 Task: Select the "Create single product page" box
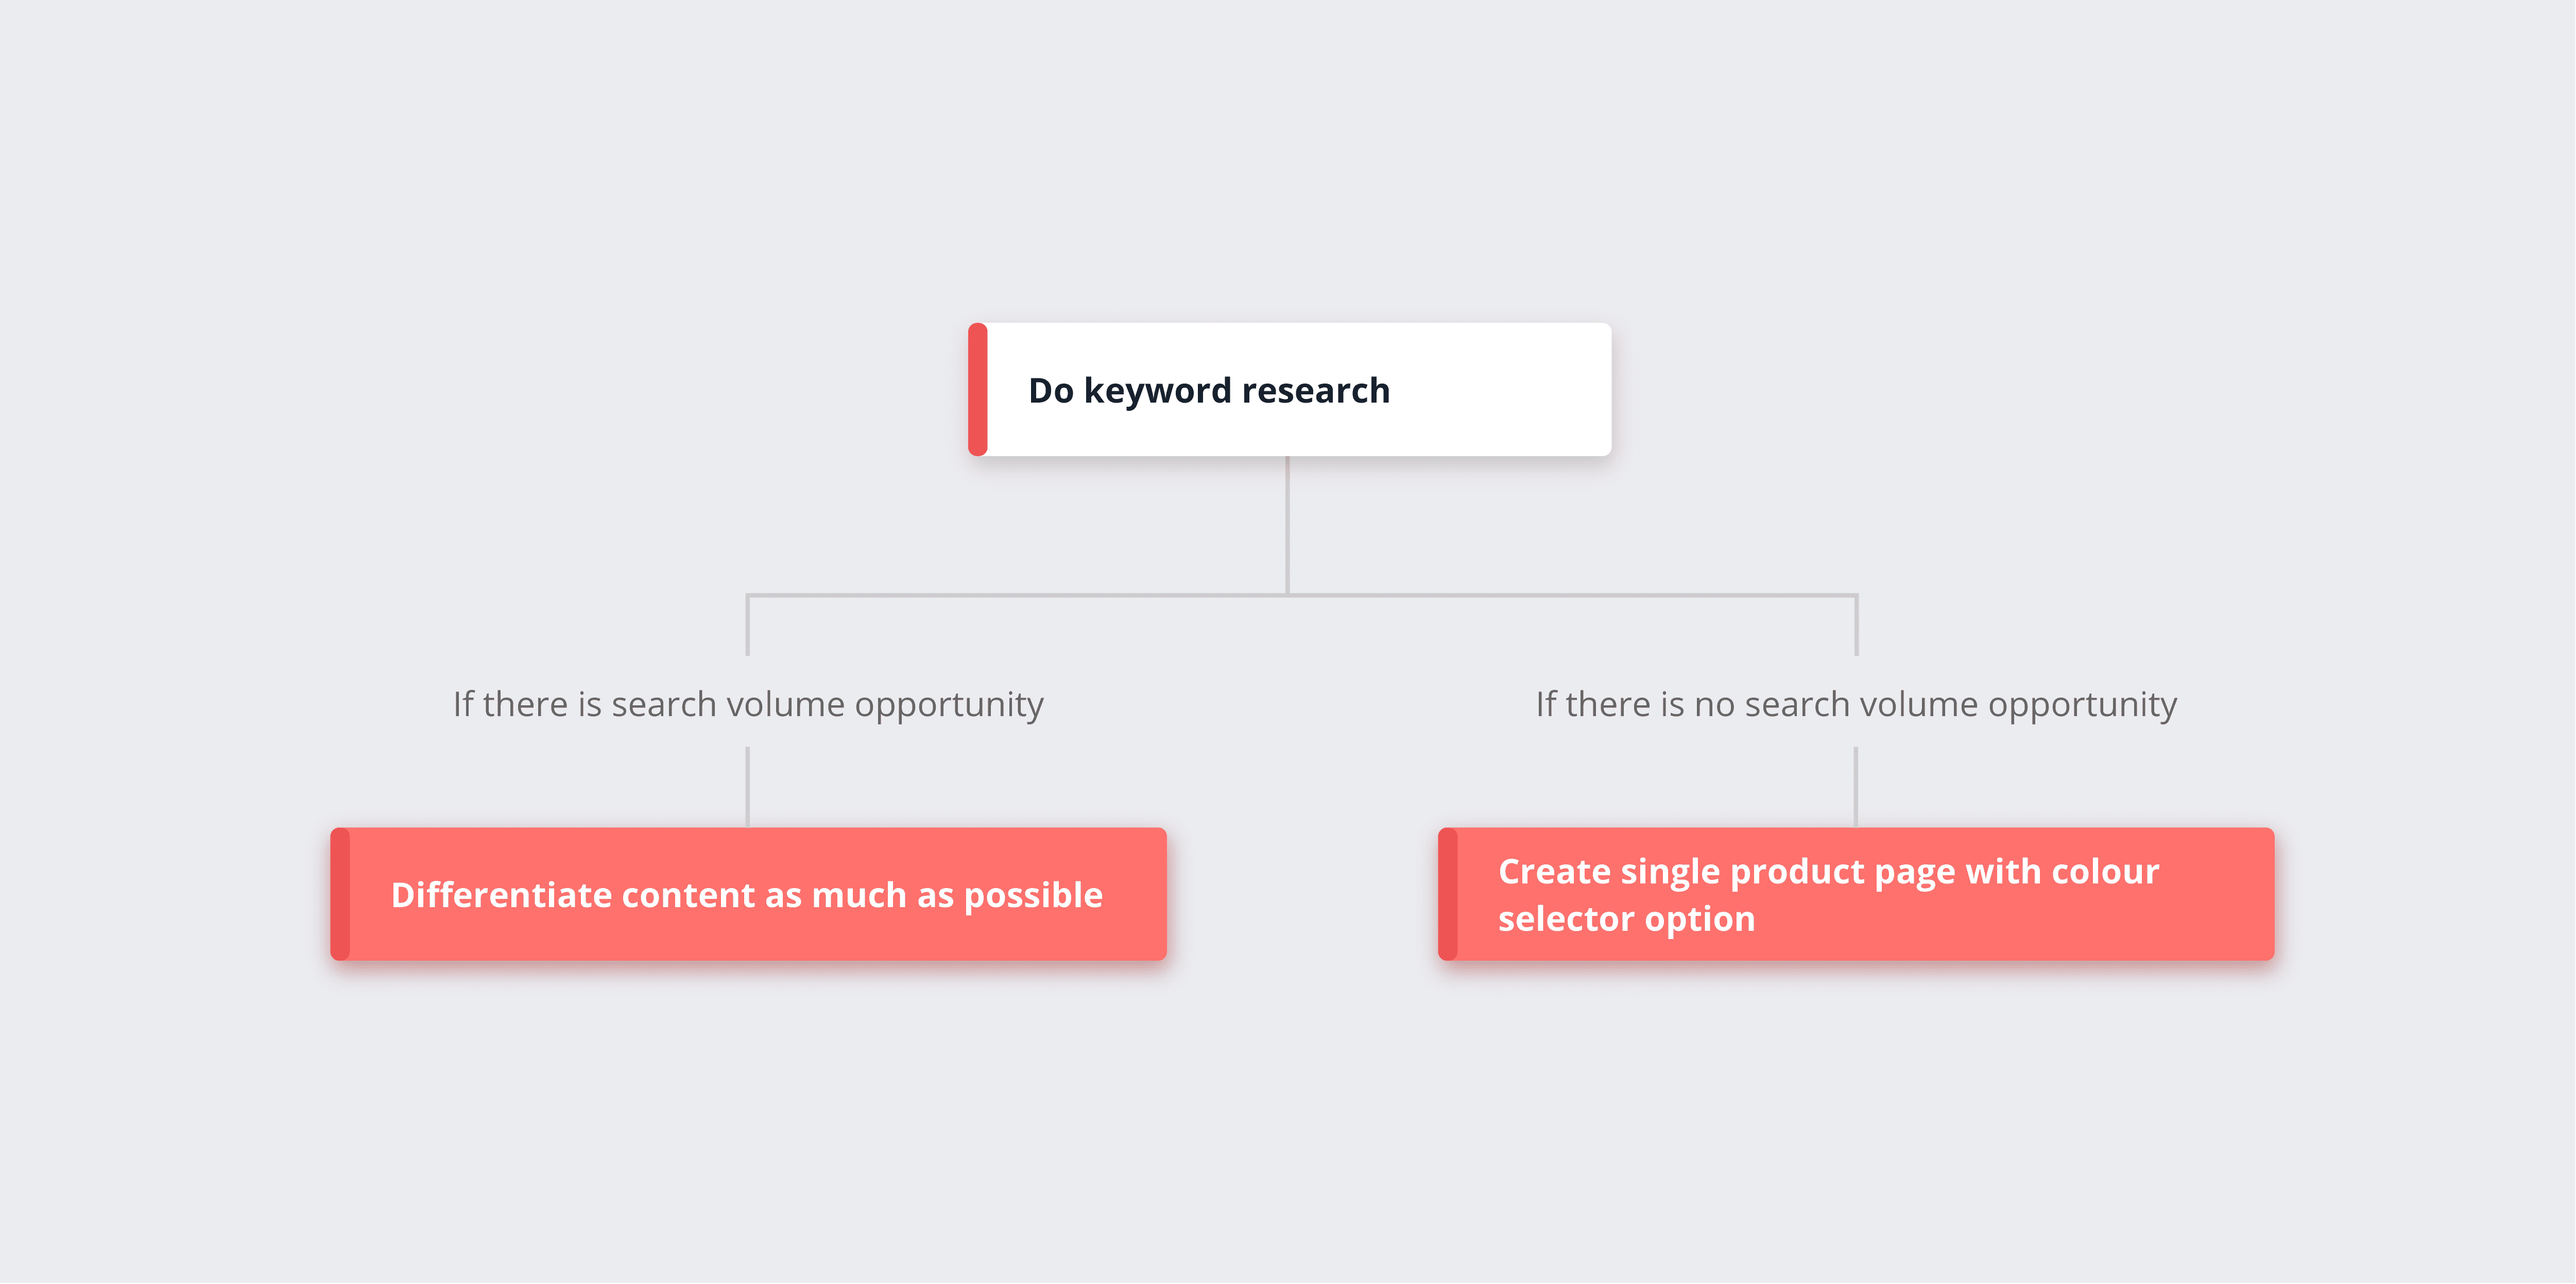1856,894
